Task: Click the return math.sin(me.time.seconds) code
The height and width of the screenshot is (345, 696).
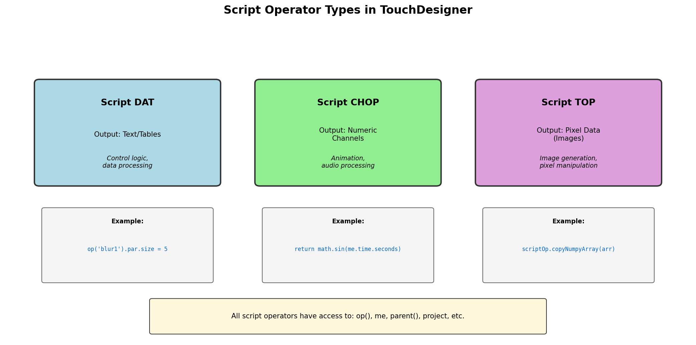Action: click(348, 249)
